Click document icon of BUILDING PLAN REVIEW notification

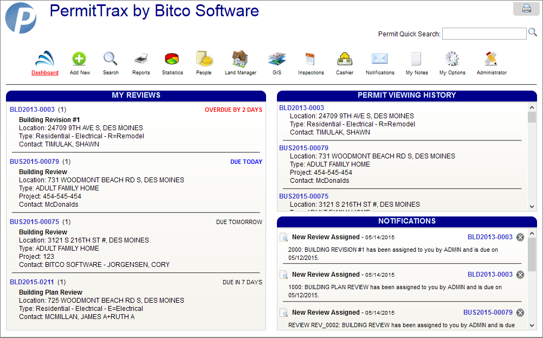(x=283, y=275)
